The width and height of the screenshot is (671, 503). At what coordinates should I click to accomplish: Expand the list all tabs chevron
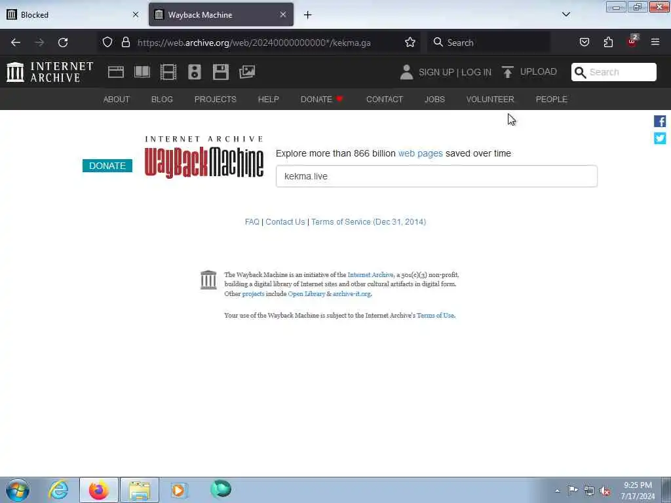[x=566, y=14]
